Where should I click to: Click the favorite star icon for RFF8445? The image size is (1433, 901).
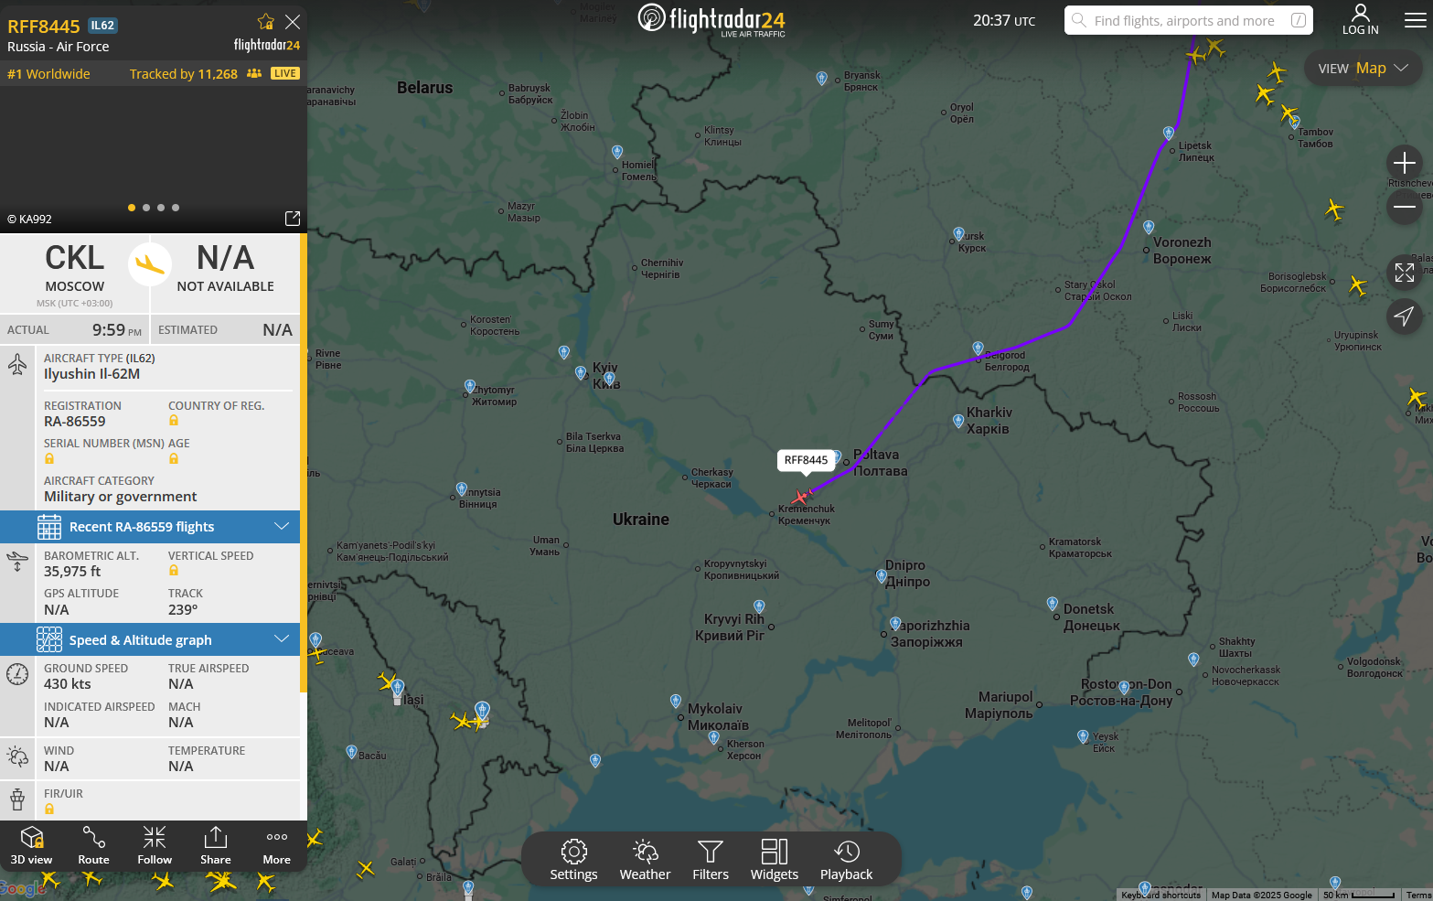(x=266, y=22)
